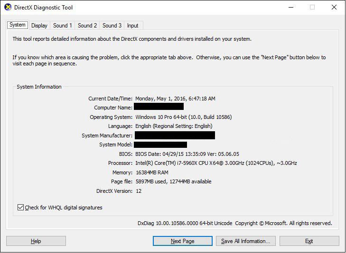Screen dimensions: 346x253
Task: Click the Current Date/Time value text
Action: click(175, 99)
